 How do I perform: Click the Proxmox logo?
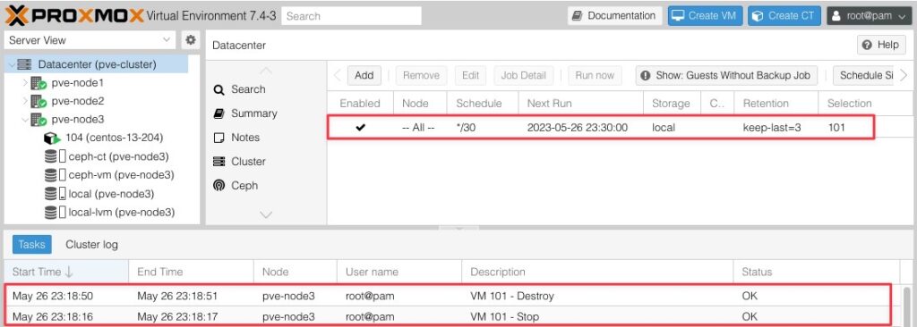point(73,16)
